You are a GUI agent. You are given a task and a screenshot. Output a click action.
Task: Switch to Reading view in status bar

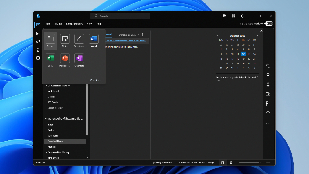231,162
